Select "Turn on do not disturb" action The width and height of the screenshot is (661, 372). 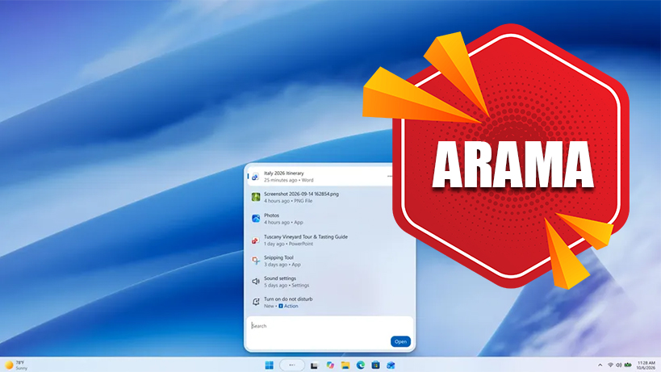288,299
